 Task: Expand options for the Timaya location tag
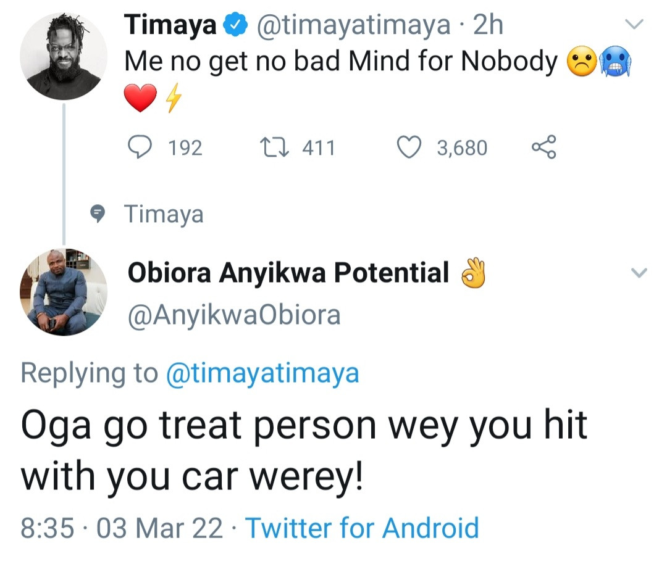click(x=164, y=214)
